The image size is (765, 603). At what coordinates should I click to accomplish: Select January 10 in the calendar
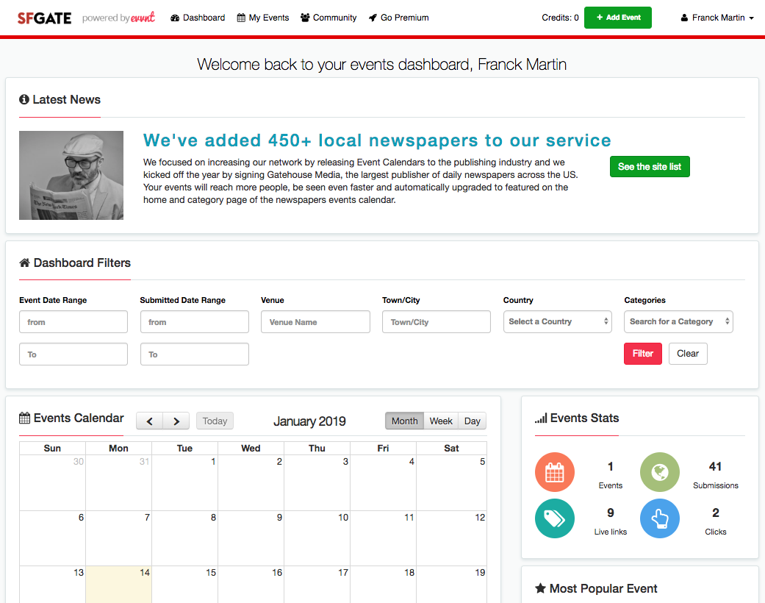[x=317, y=538]
